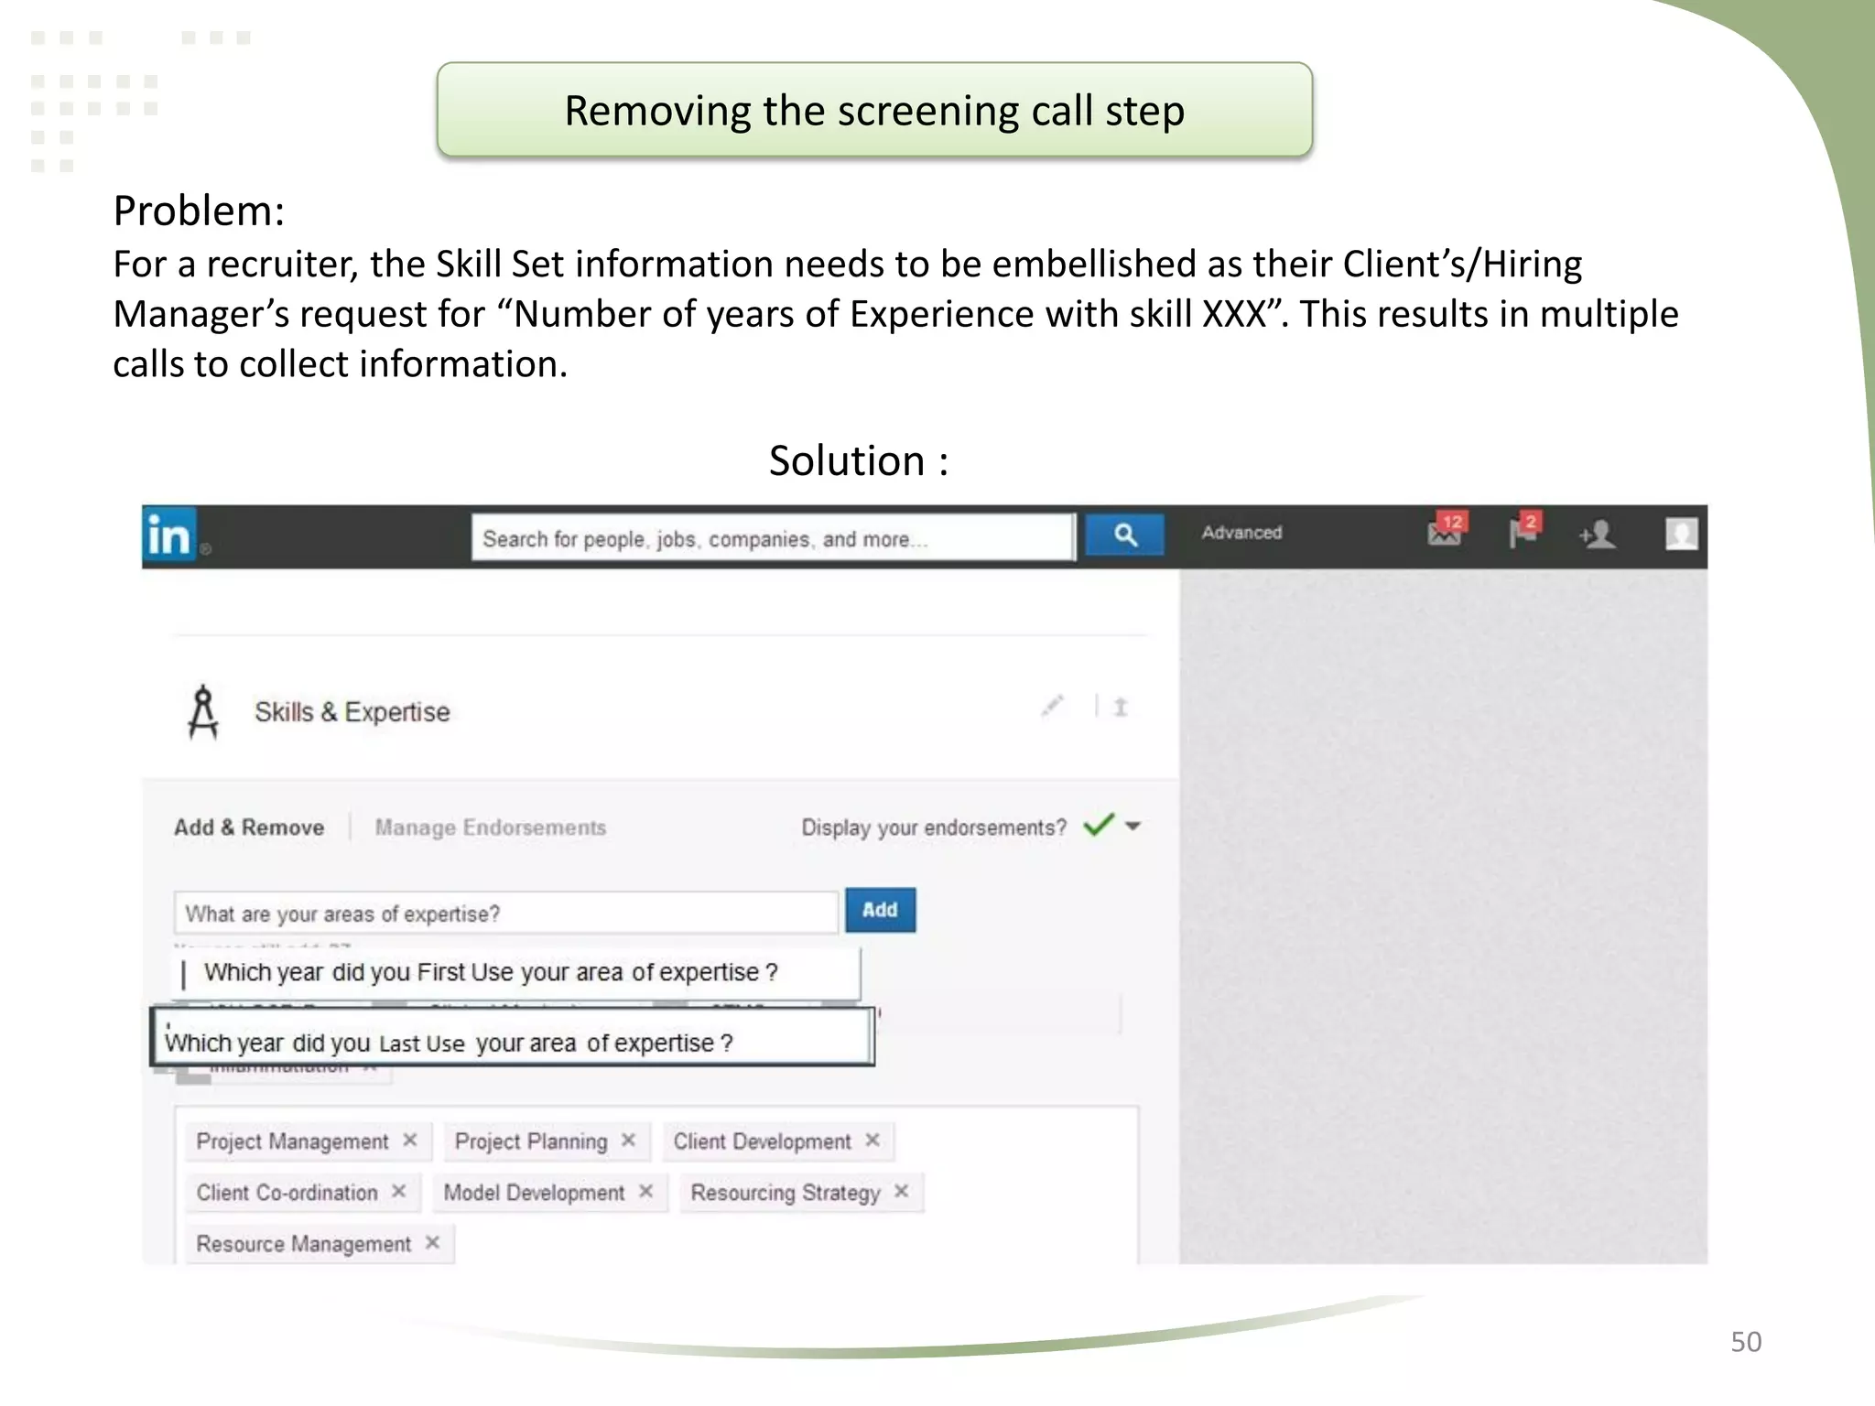Click the slide title Removing the screening call step
The image size is (1875, 1406).
(x=874, y=111)
